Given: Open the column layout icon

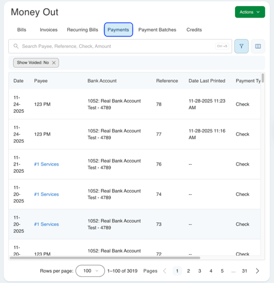Looking at the screenshot, I should [258, 46].
